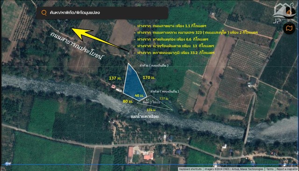The width and height of the screenshot is (299, 171).
Task: Select the blue highlighted land parcel
Action: pos(134,82)
